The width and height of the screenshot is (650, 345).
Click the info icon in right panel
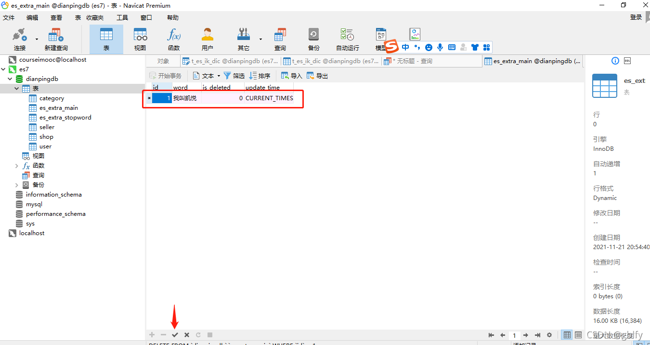tap(615, 61)
